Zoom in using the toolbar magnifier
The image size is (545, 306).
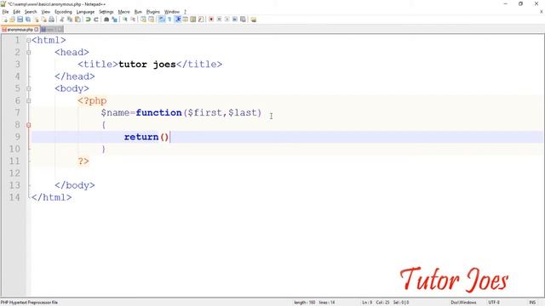(x=125, y=20)
